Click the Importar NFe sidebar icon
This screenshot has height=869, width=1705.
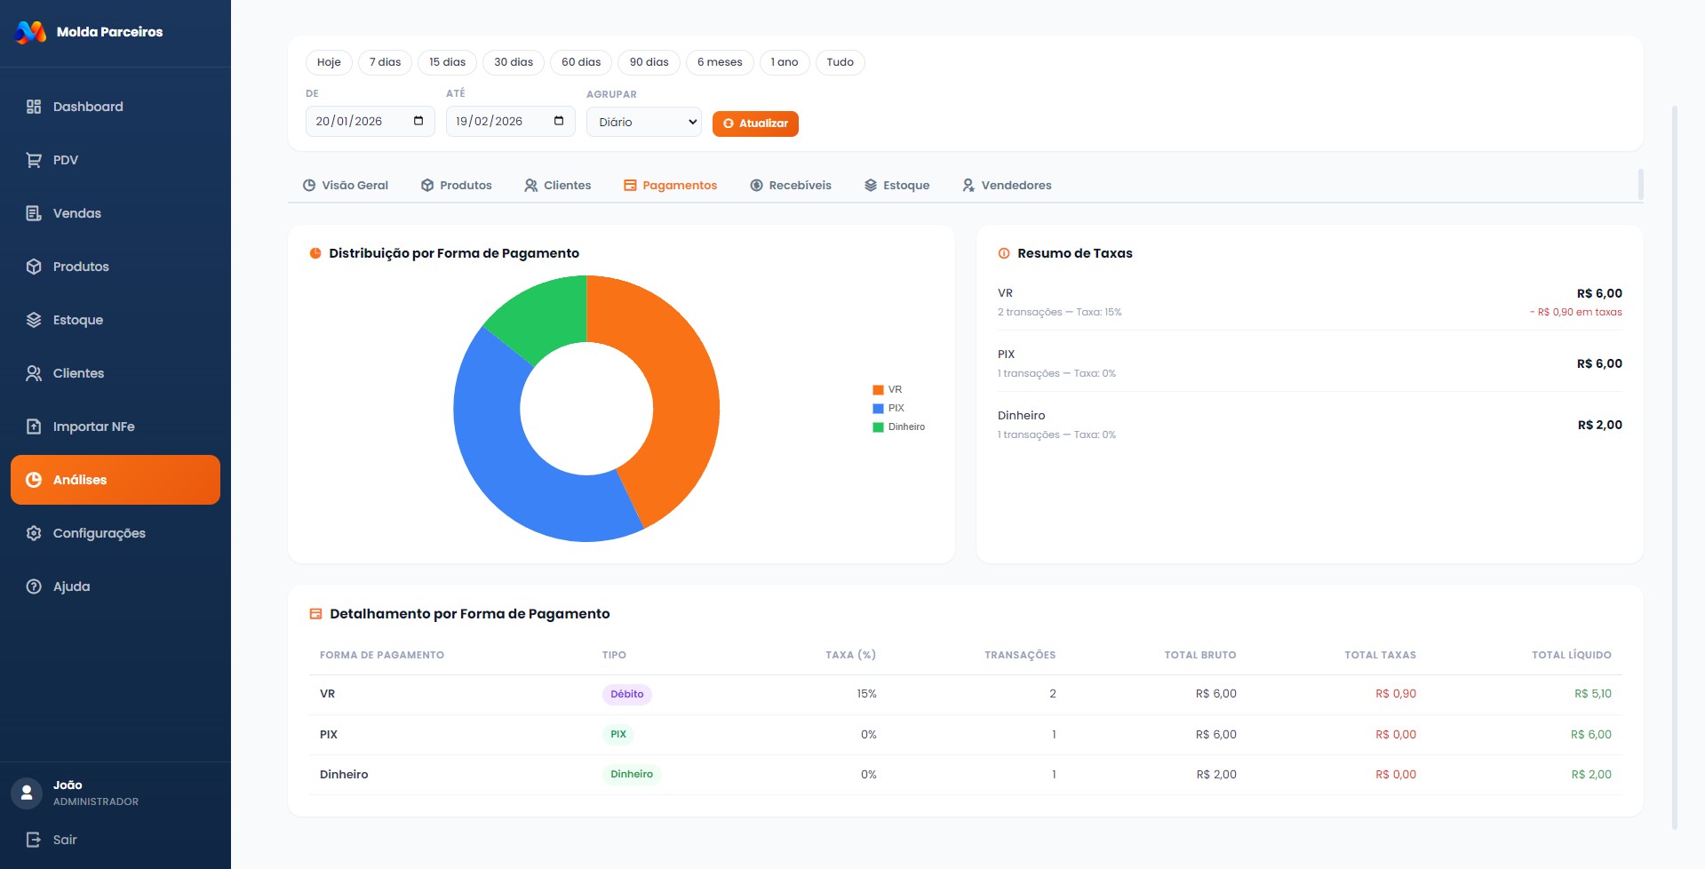[34, 427]
